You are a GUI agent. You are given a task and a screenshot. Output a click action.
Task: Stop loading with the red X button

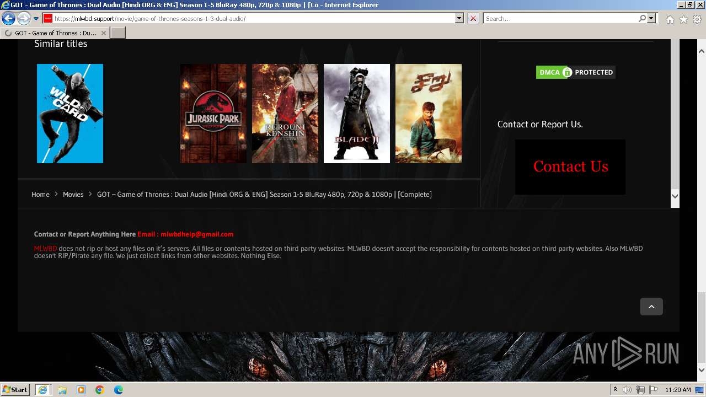(473, 18)
